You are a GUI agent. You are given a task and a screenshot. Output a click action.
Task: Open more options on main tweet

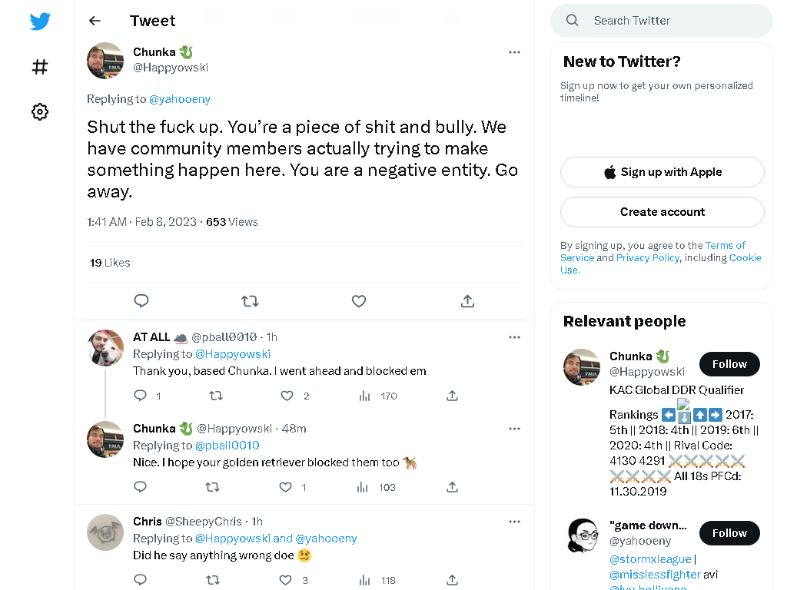point(514,52)
